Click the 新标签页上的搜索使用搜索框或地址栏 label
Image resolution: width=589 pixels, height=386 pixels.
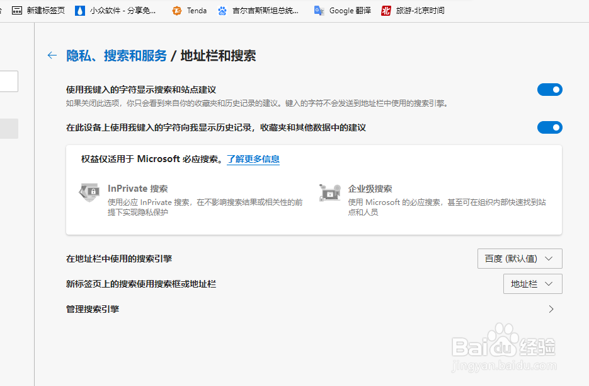pos(141,284)
